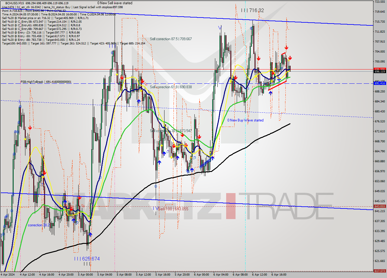Click the '5 Apr 12:00' time axis label
The height and width of the screenshot is (278, 387).
point(144,275)
